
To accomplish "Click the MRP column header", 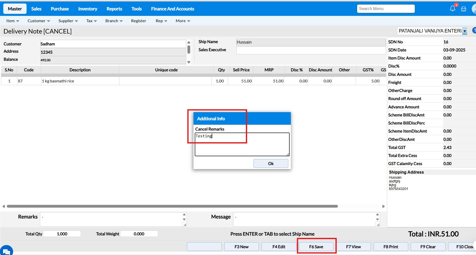I will click(269, 70).
